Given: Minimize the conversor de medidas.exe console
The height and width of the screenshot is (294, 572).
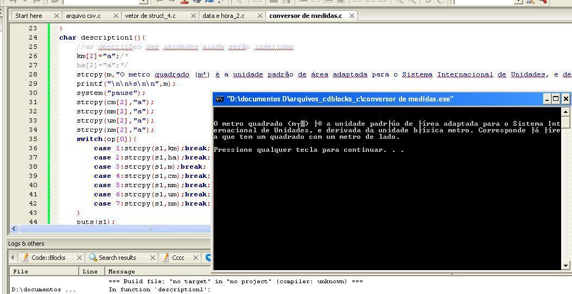Looking at the screenshot, I should pos(547,99).
